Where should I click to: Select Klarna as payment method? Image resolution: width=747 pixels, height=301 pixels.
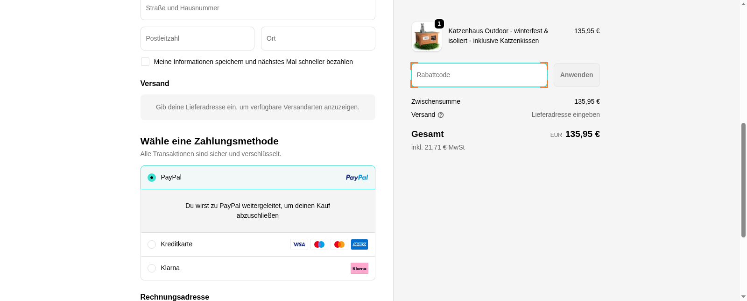[151, 268]
